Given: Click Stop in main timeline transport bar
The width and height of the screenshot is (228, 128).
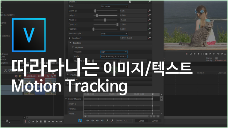Looking at the screenshot, I should point(45,122).
